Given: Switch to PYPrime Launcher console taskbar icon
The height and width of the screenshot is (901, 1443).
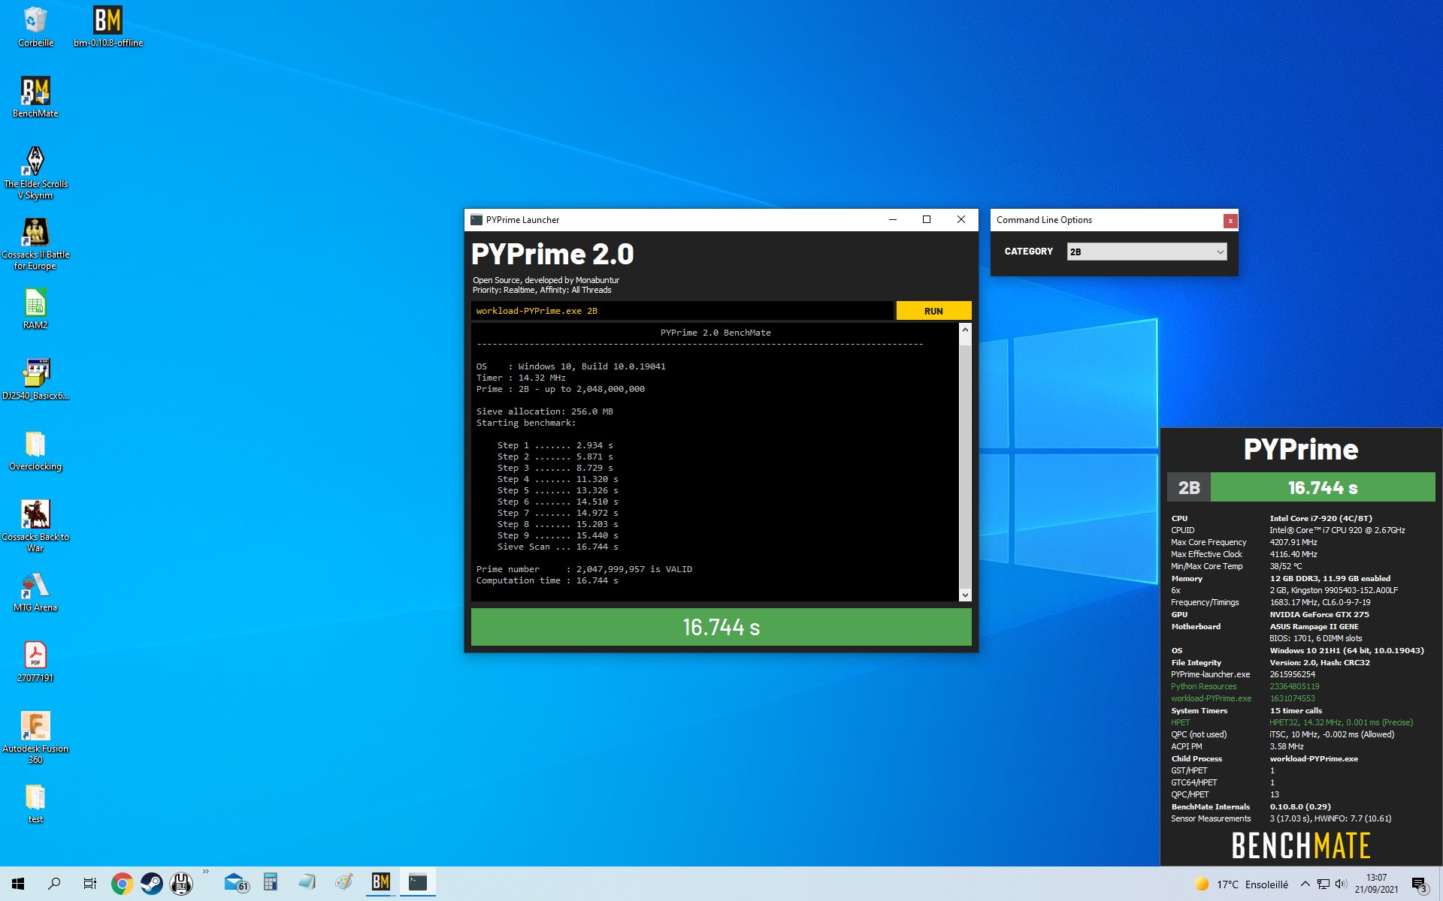Looking at the screenshot, I should (418, 882).
